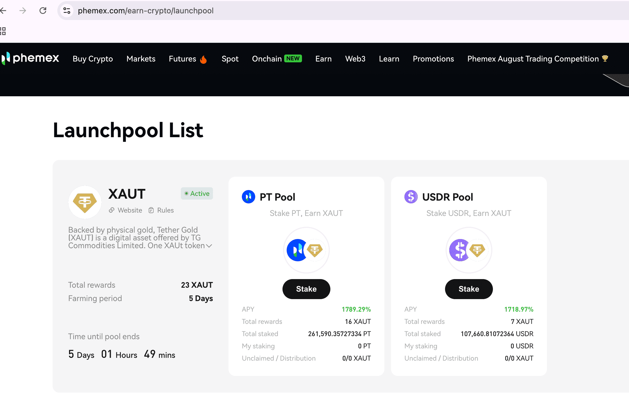Open the Promotions menu
Screen dimensions: 629x394
(433, 59)
